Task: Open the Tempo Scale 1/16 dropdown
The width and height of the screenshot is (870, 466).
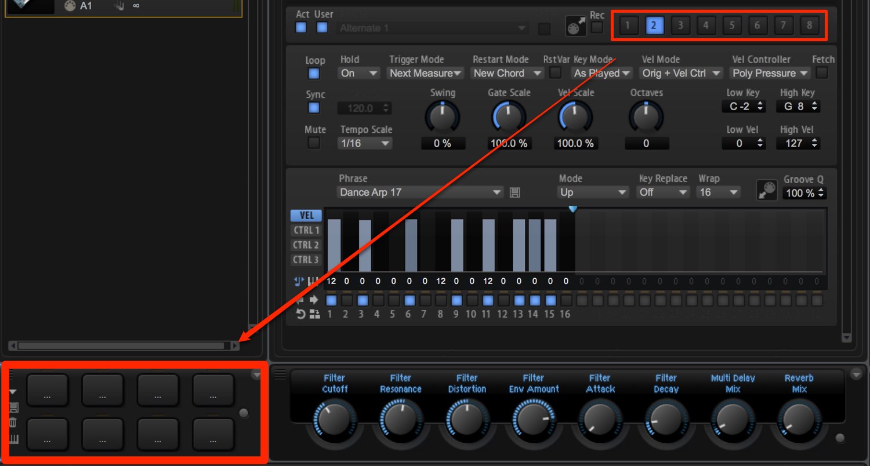Action: (365, 143)
